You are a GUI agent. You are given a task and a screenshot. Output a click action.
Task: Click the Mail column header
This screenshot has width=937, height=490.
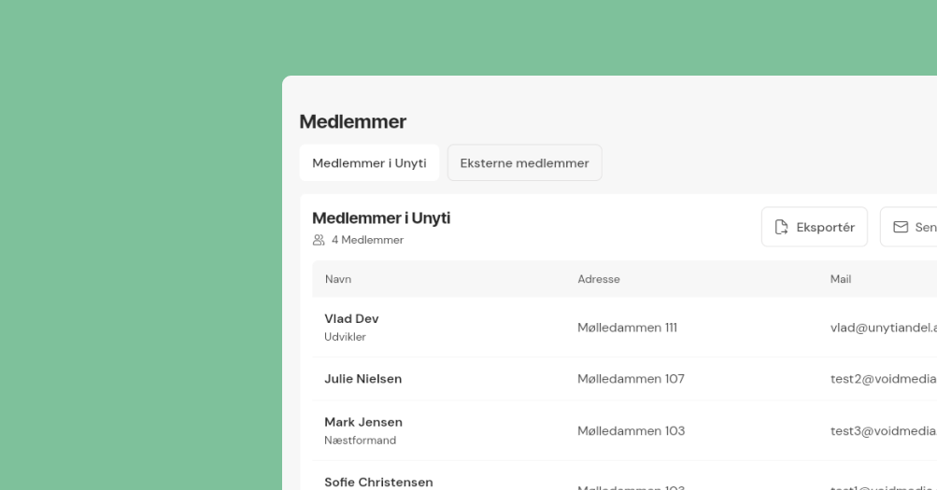tap(841, 279)
